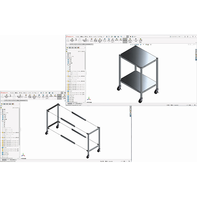Select the Front plane in the cart window tree
The image size is (197, 197).
click(70, 60)
